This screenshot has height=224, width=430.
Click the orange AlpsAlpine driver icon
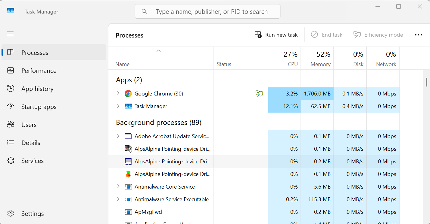[x=128, y=174]
